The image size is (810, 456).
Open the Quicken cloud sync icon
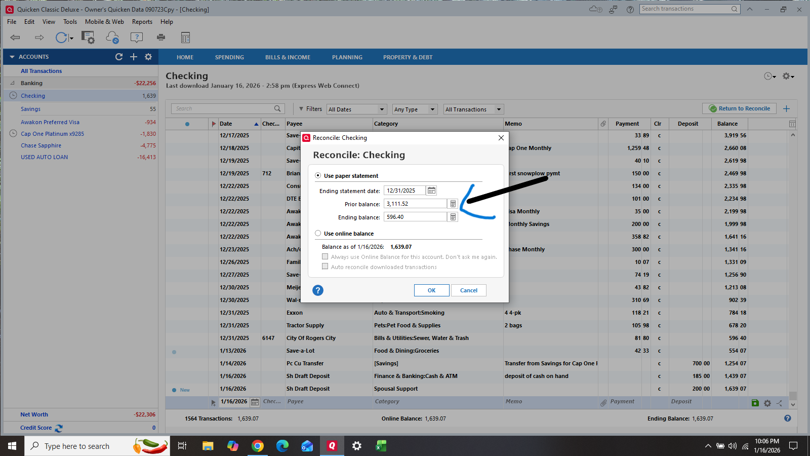pyautogui.click(x=112, y=37)
